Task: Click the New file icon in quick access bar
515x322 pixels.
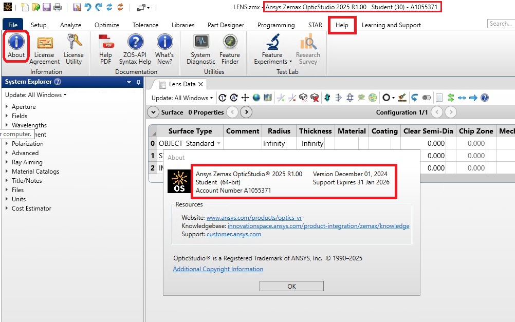Action: pyautogui.click(x=25, y=7)
